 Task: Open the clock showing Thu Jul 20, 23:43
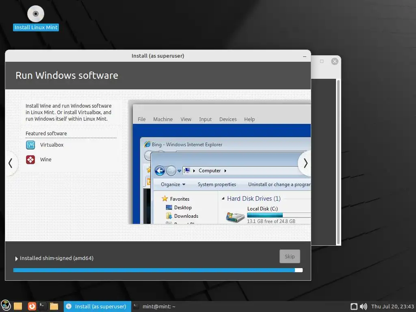click(392, 306)
